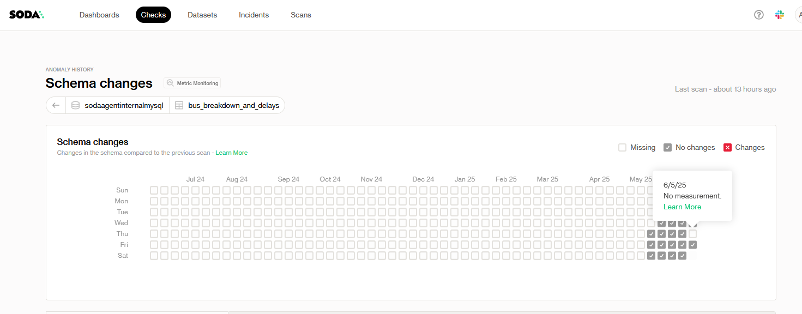The image size is (802, 314).
Task: Click the table icon beside bus_breakdown_and_delays
Action: pyautogui.click(x=179, y=105)
